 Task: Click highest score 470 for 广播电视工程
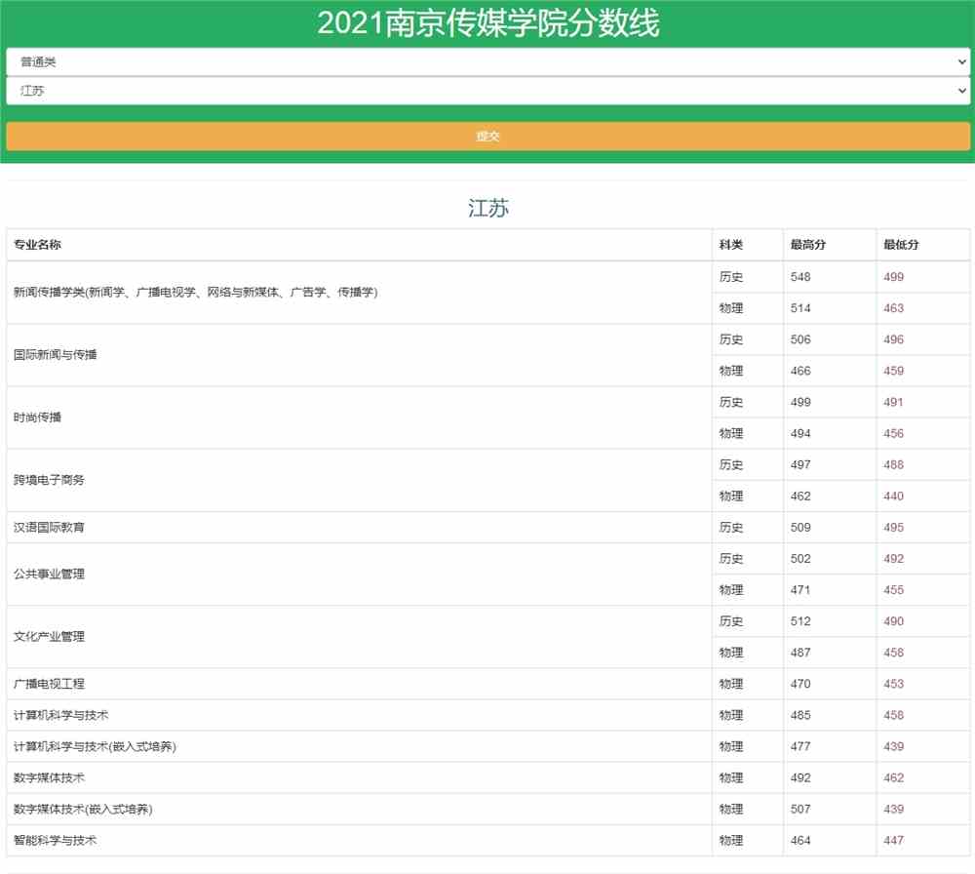point(800,684)
